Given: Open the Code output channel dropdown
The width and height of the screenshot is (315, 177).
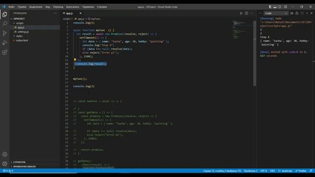Looking at the screenshot, I should point(276,13).
